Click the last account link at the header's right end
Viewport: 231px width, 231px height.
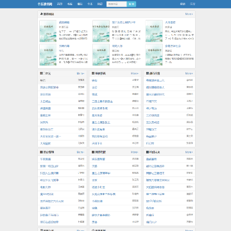(x=193, y=4)
